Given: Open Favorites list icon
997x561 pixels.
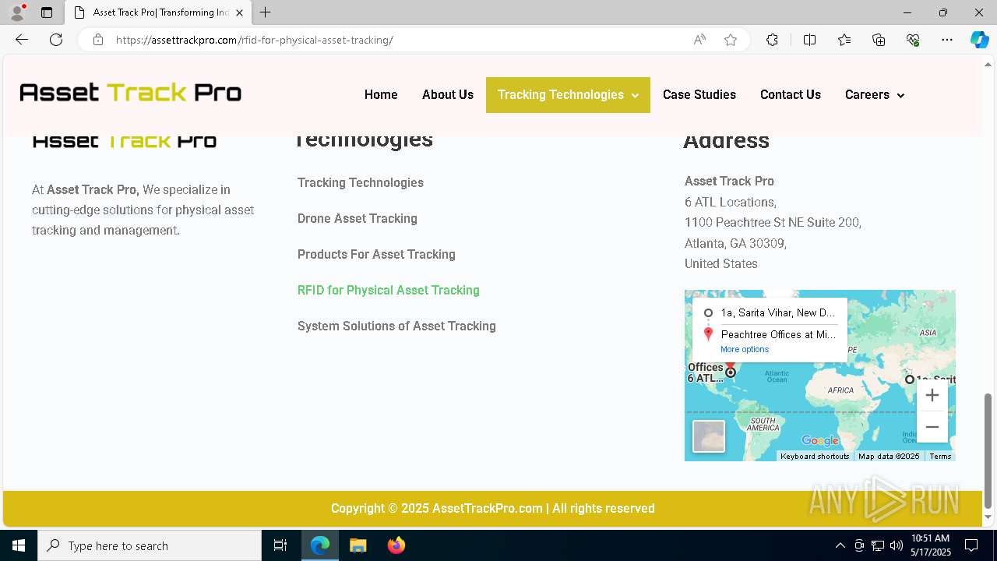Looking at the screenshot, I should [844, 40].
